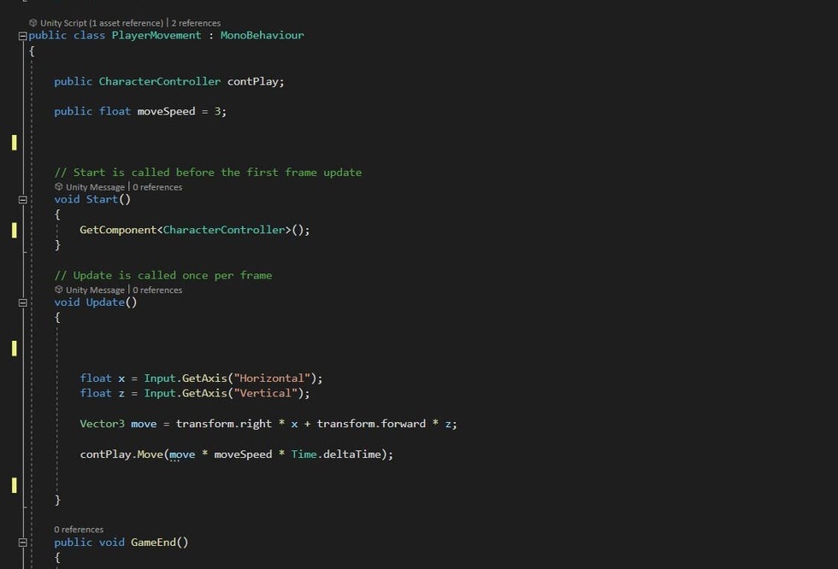Click the Start method name

click(x=102, y=200)
